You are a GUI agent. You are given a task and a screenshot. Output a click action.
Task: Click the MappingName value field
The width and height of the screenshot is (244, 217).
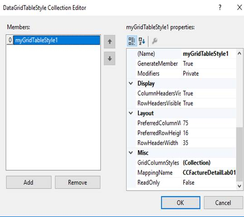tap(209, 172)
